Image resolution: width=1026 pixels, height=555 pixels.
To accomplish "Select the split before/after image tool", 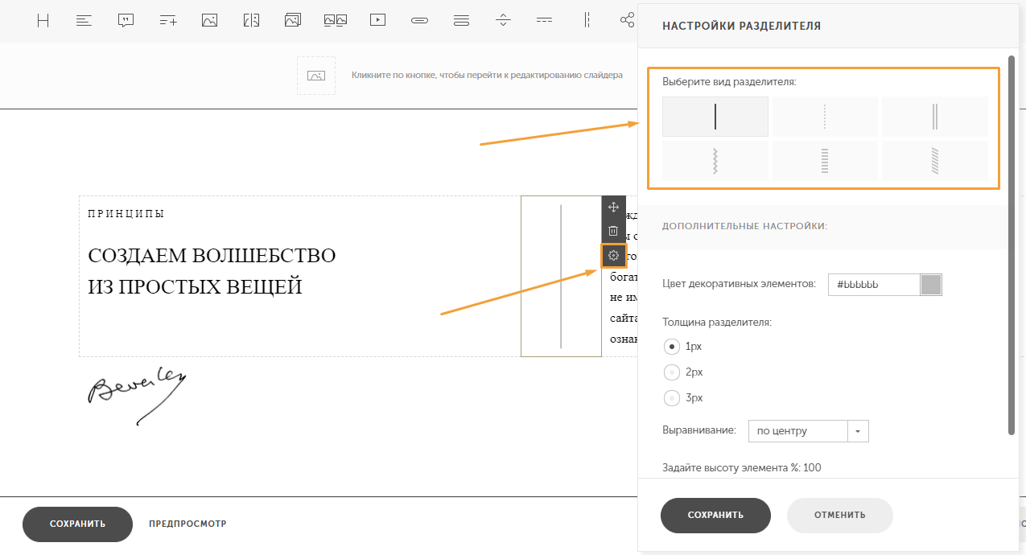I will pyautogui.click(x=252, y=21).
